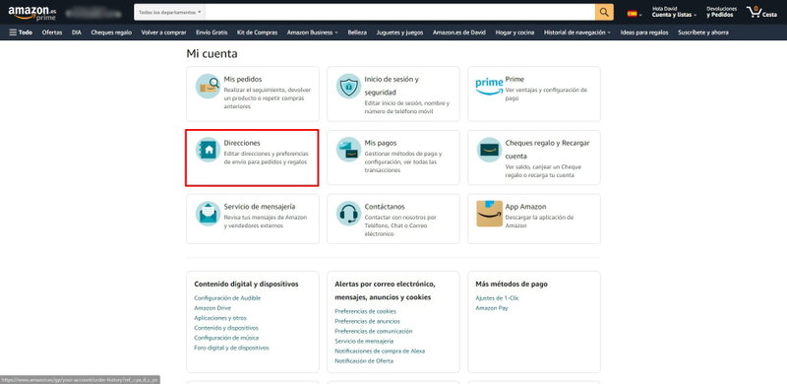Image resolution: width=787 pixels, height=384 pixels.
Task: Open Volver a comprar
Action: coord(163,32)
